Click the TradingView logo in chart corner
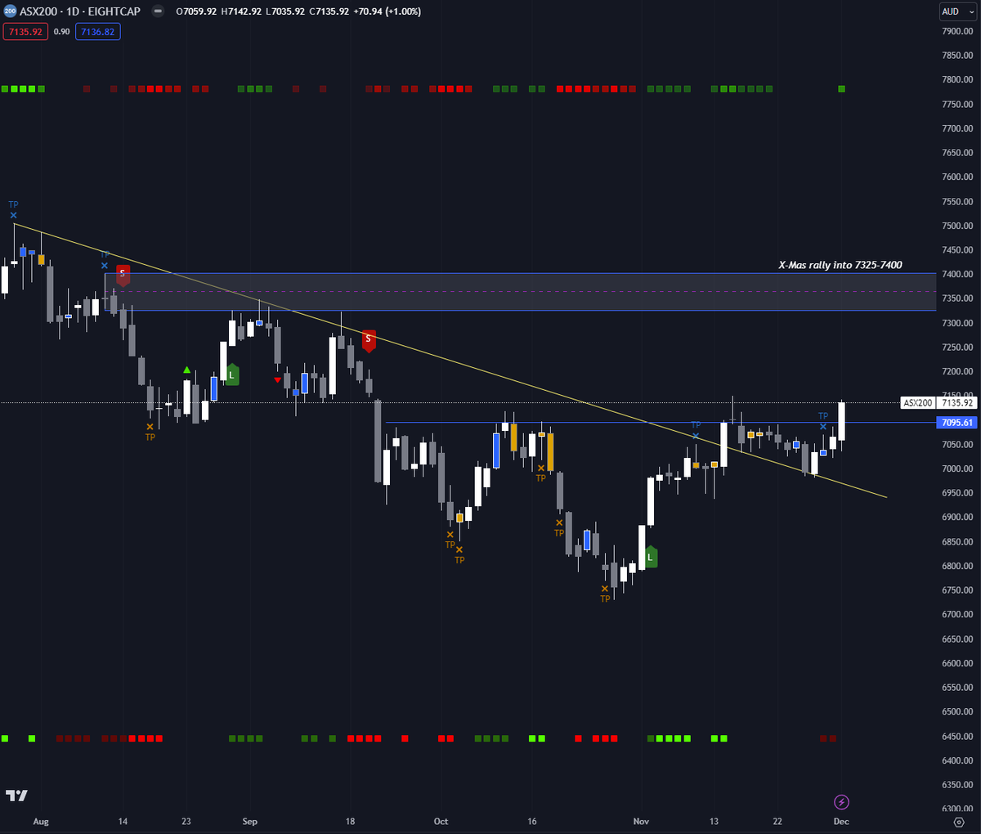Image resolution: width=981 pixels, height=834 pixels. [x=16, y=796]
